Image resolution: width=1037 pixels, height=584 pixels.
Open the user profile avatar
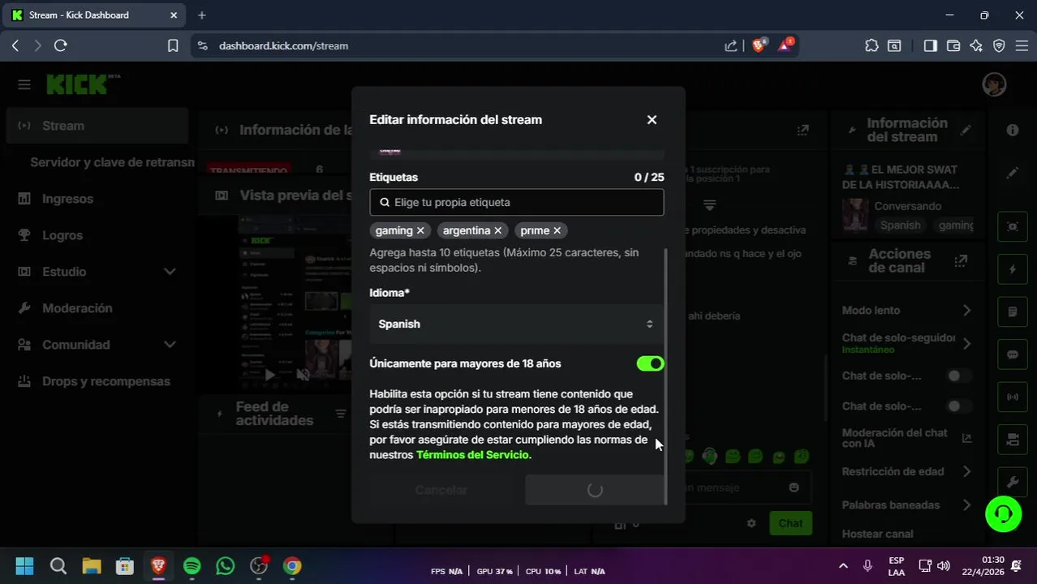[994, 84]
